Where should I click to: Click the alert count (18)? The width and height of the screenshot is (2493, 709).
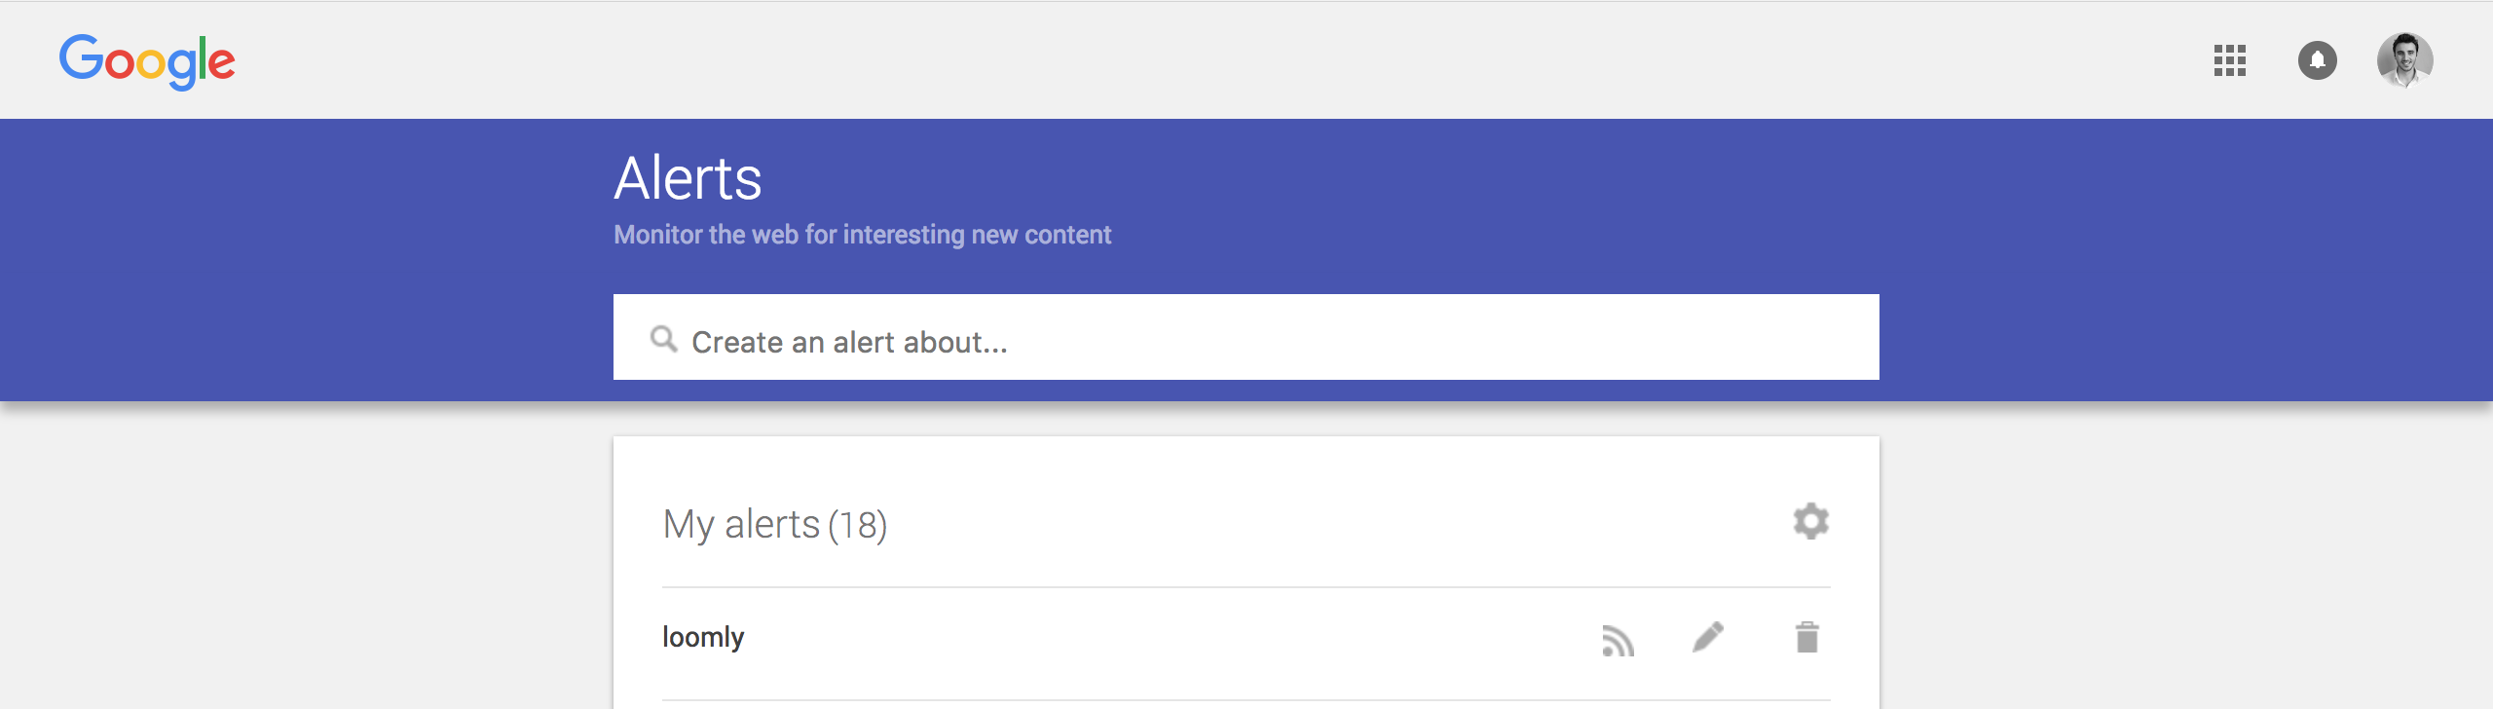pyautogui.click(x=858, y=526)
